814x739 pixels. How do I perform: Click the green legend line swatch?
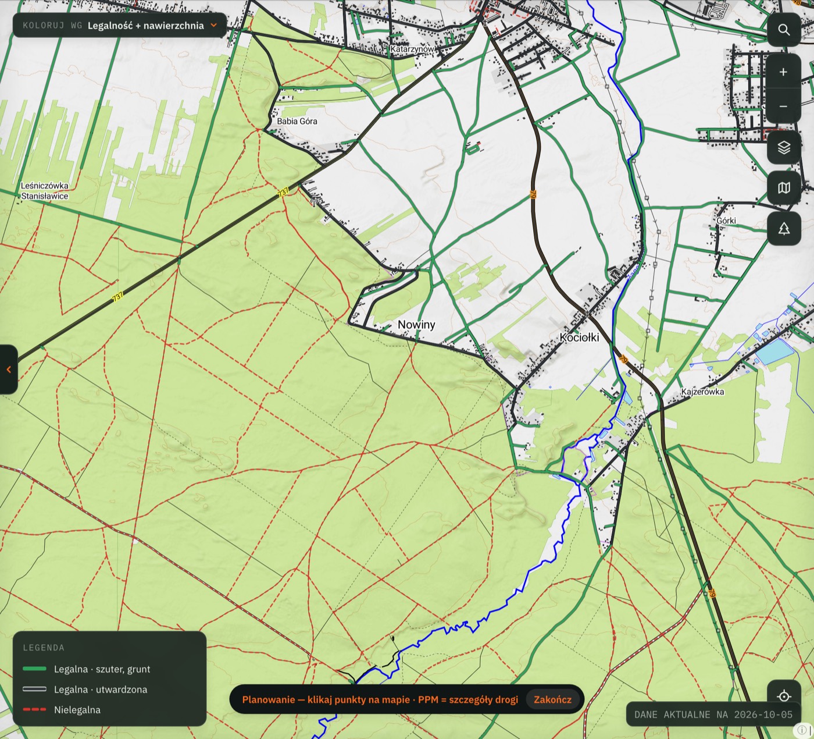[34, 669]
